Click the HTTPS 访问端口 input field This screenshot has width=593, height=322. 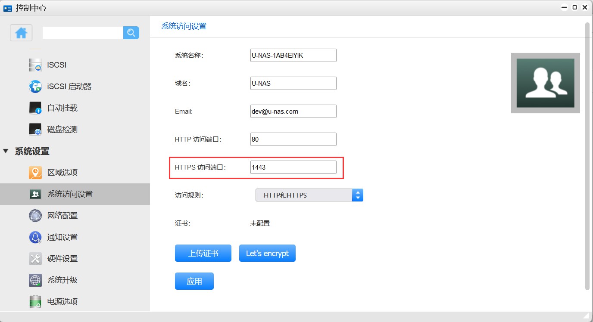click(x=293, y=167)
